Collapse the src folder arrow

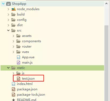coord(8,30)
